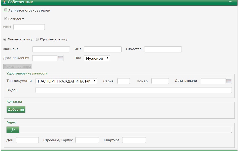Open the Тип документа dropdown
This screenshot has height=151, width=240.
pos(66,81)
